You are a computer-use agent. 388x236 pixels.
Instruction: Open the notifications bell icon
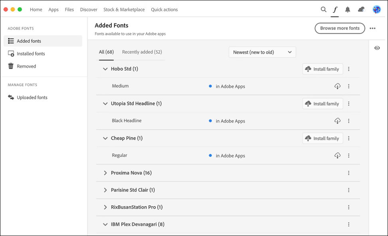point(348,10)
